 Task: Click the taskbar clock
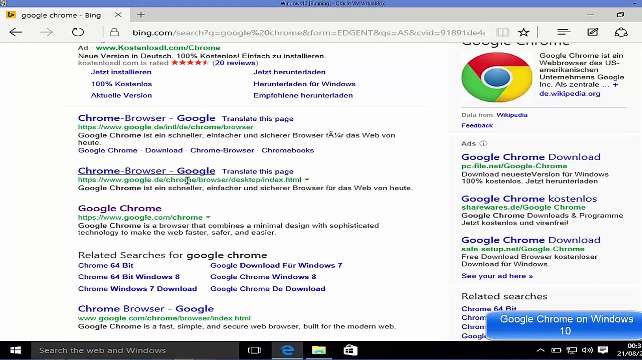pyautogui.click(x=629, y=350)
